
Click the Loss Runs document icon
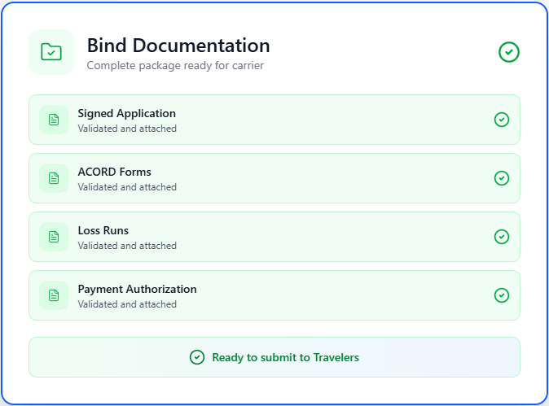tap(54, 237)
